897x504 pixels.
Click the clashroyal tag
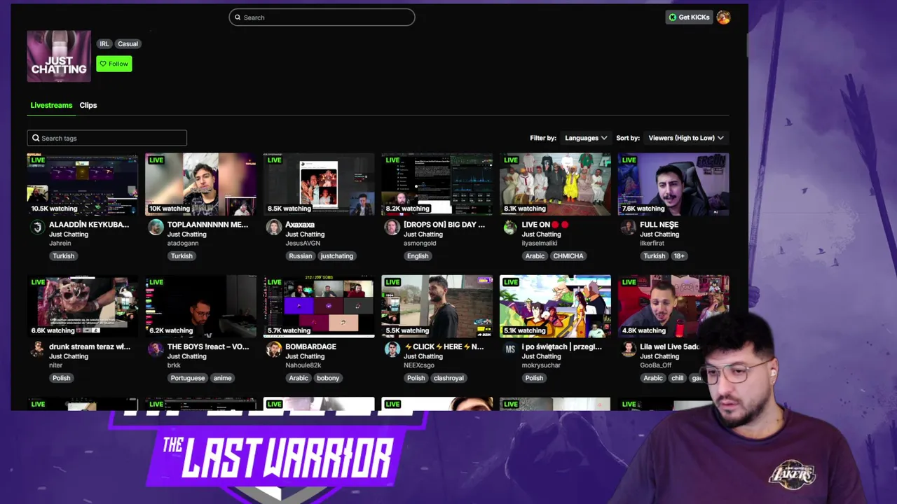[x=448, y=378]
